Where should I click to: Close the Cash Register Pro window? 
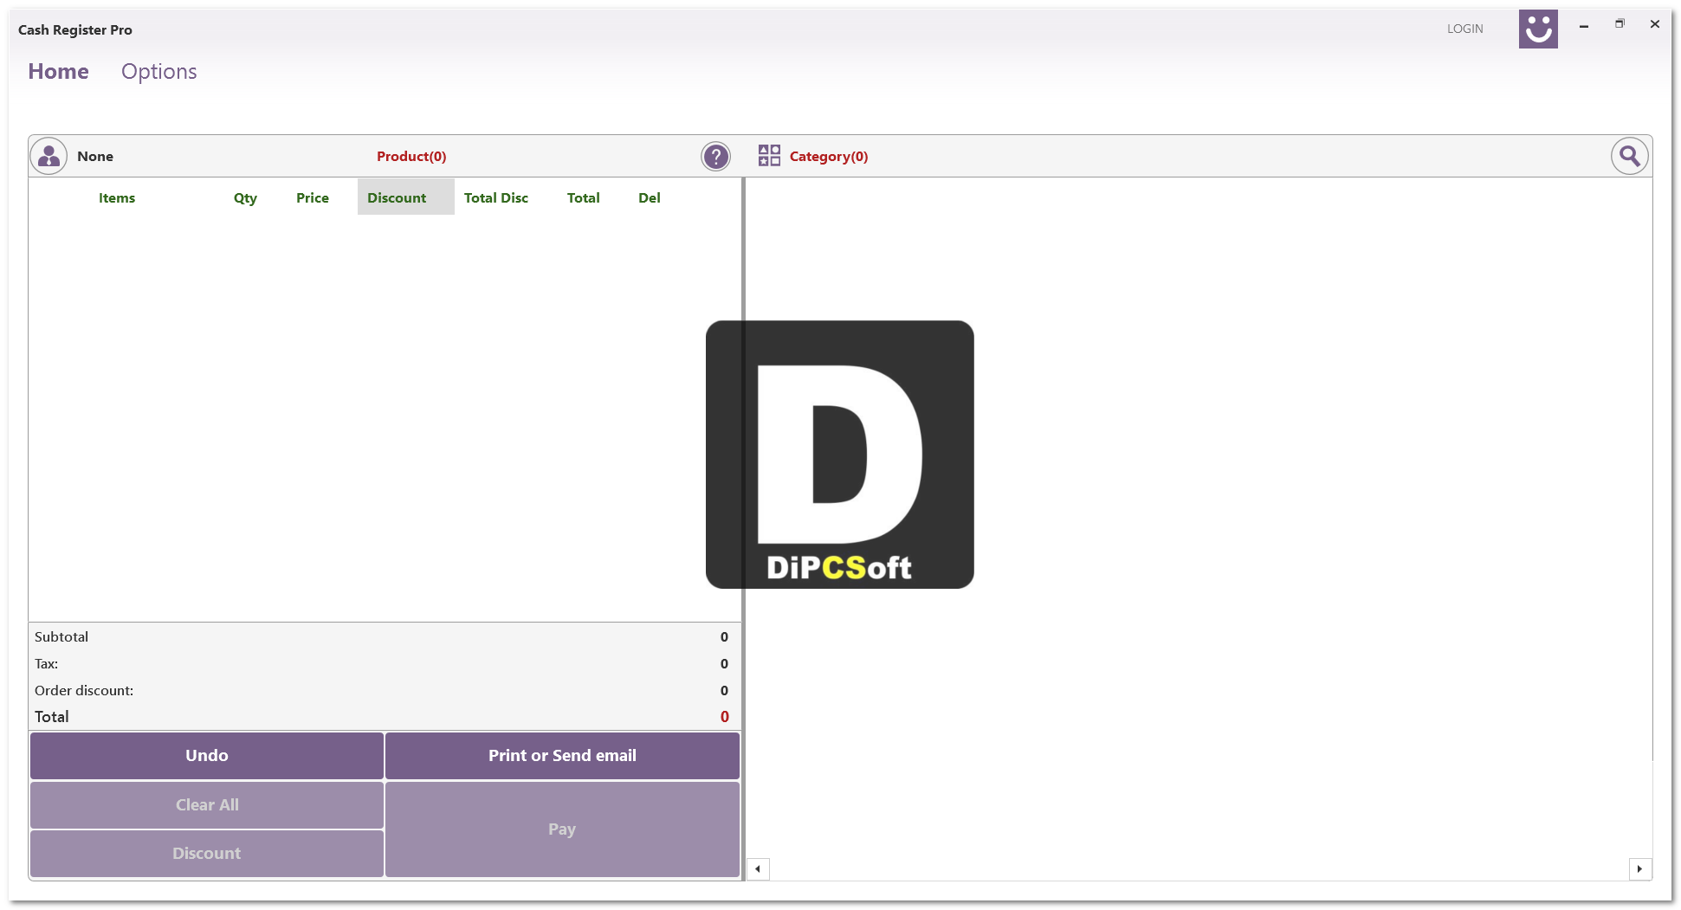coord(1655,24)
